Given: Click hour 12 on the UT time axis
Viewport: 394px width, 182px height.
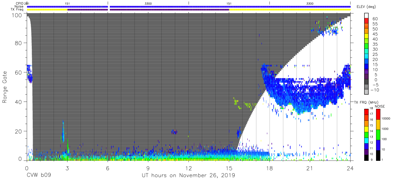Looking at the screenshot, I should tap(188, 168).
